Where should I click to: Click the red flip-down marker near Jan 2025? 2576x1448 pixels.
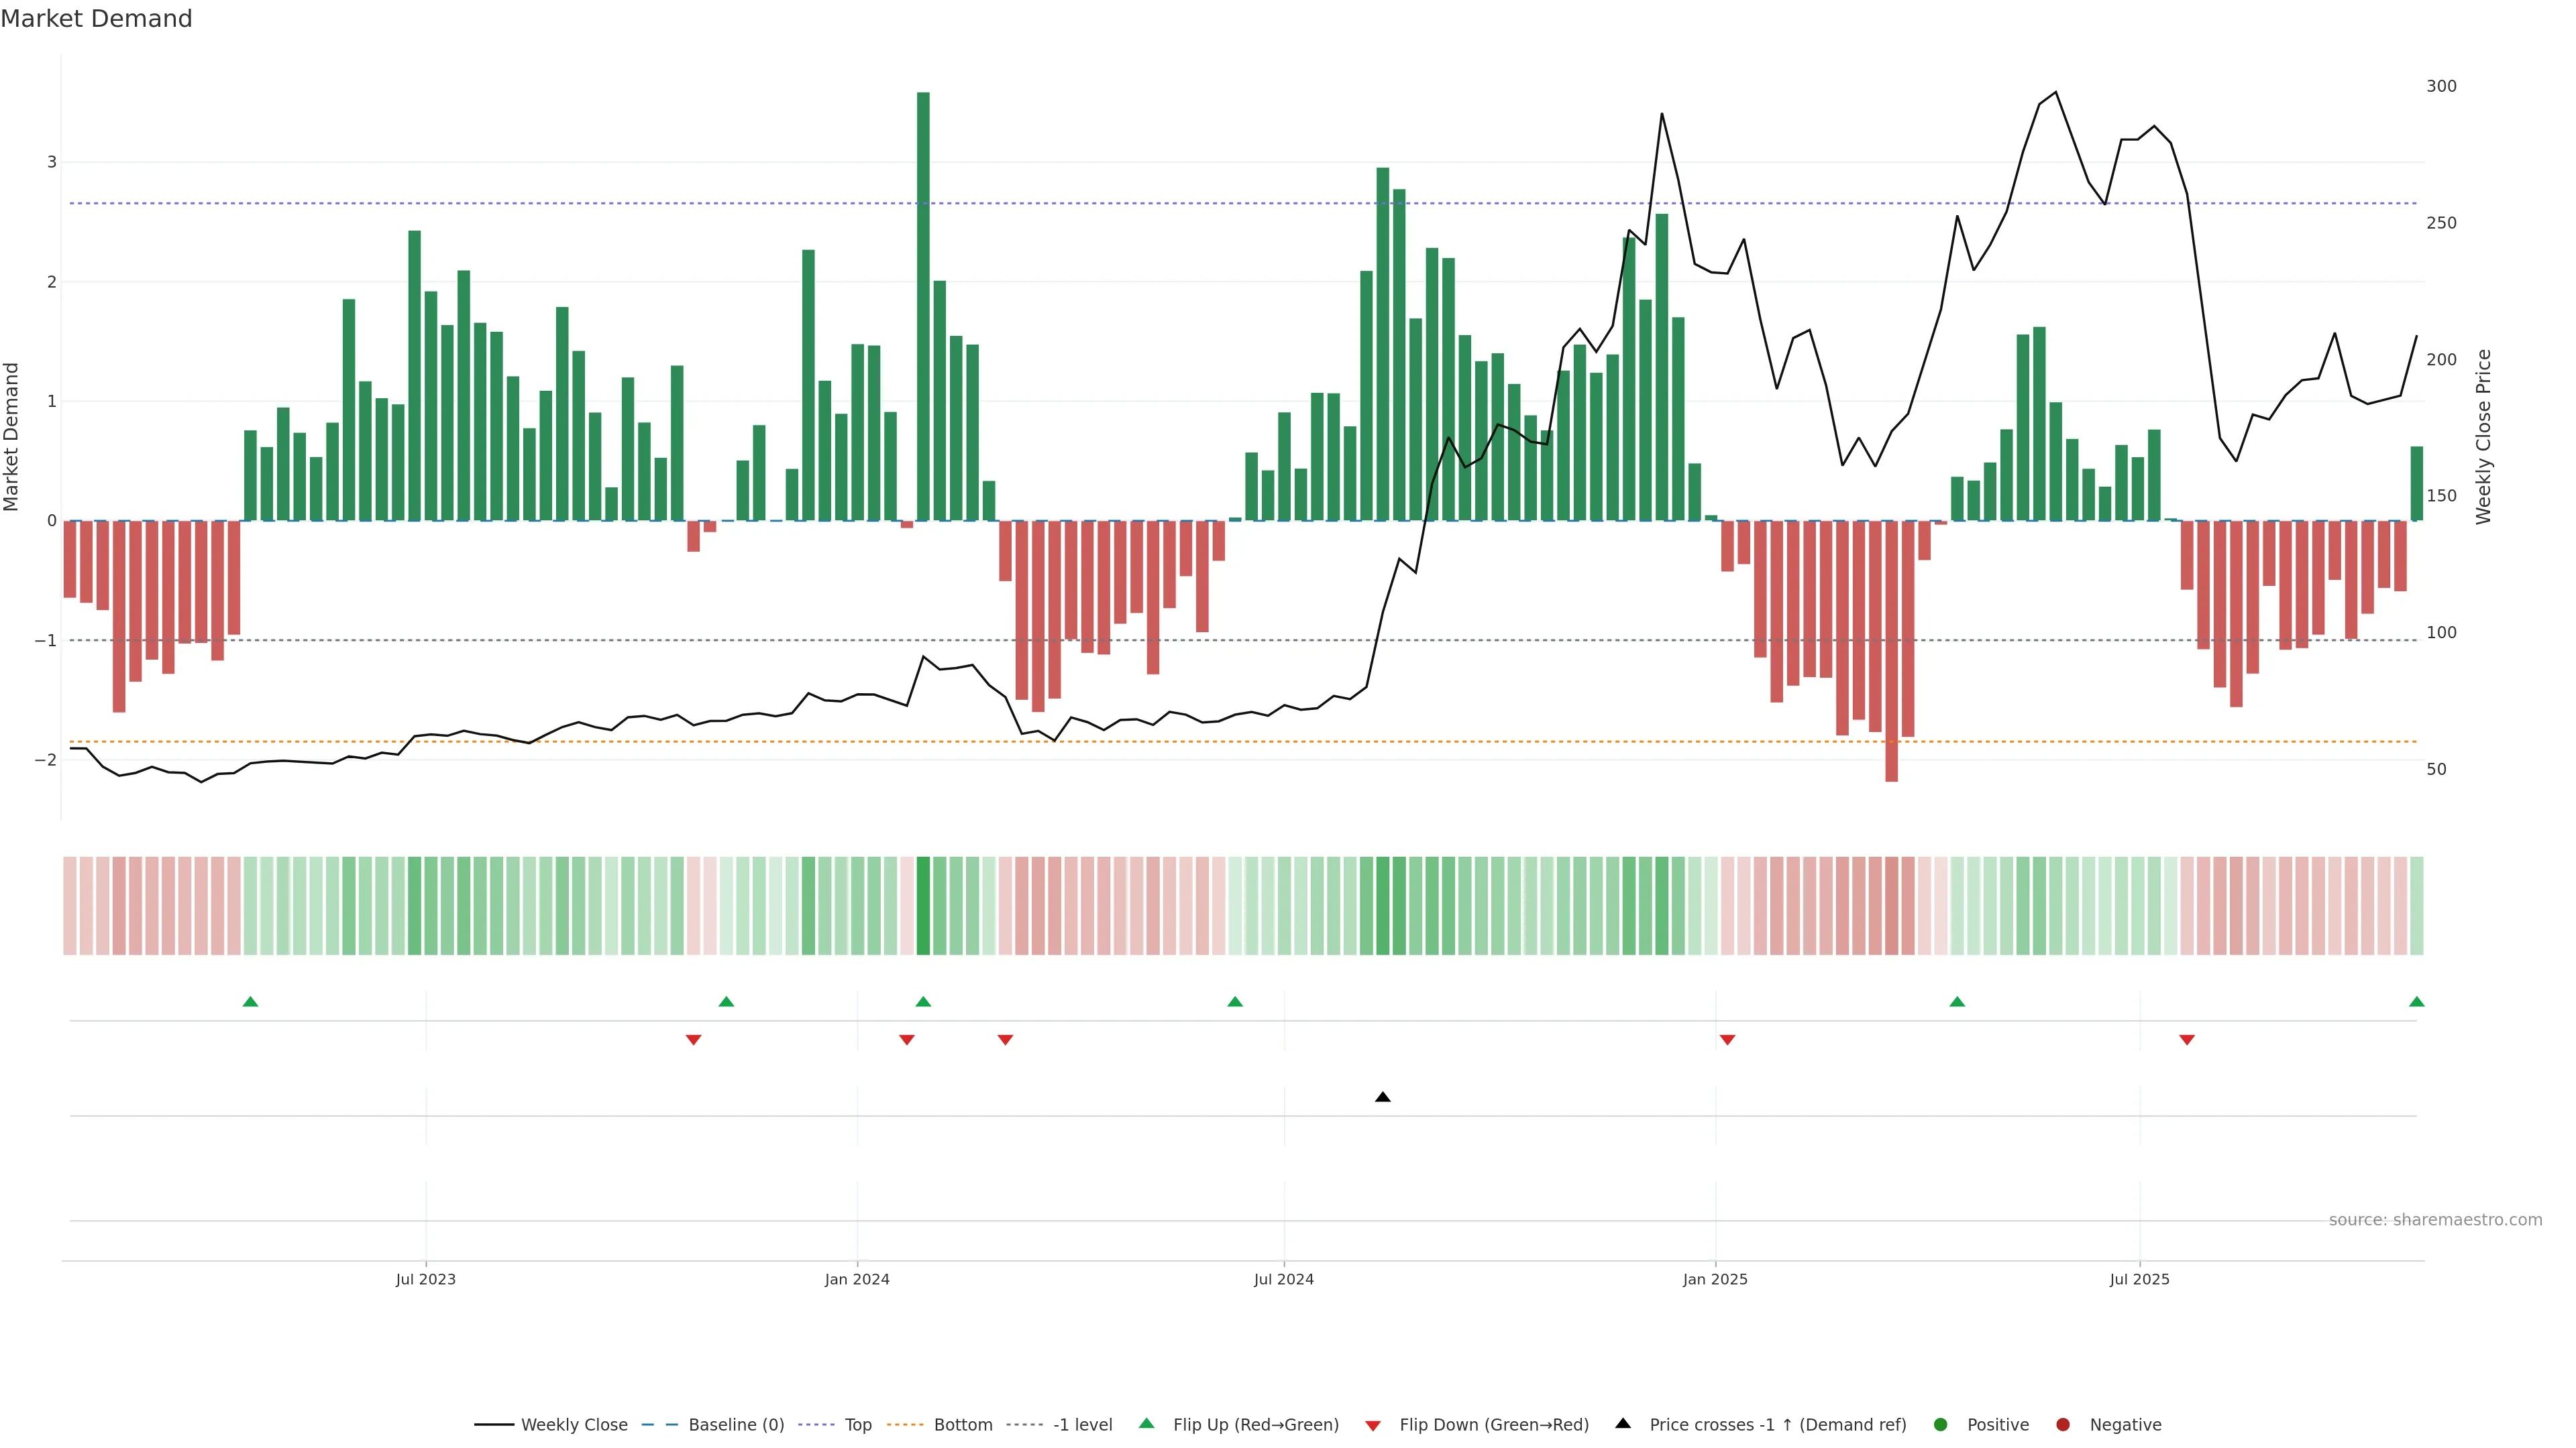pyautogui.click(x=1727, y=1040)
